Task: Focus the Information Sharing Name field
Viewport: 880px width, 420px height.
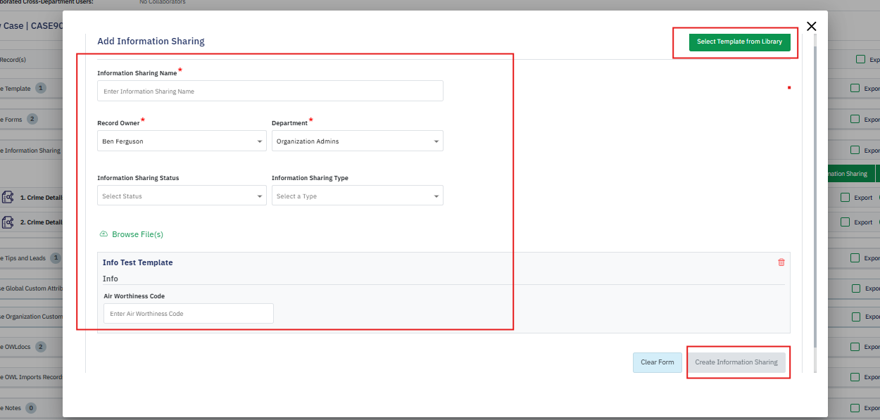Action: (270, 91)
